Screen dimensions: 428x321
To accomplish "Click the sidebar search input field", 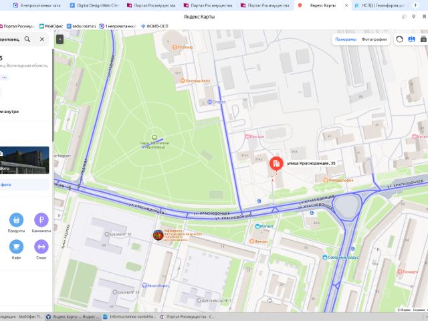I will coord(11,39).
